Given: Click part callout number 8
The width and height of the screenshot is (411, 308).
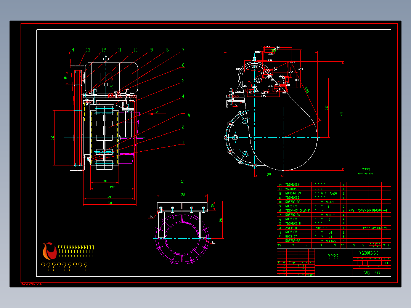Looking at the screenshot, I should 167,50.
